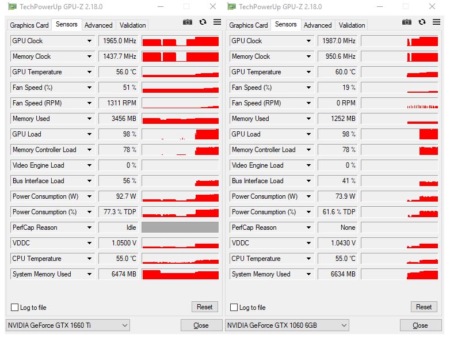Click 6634 MB System Memory Used value
This screenshot has height=341, width=450.
337,274
